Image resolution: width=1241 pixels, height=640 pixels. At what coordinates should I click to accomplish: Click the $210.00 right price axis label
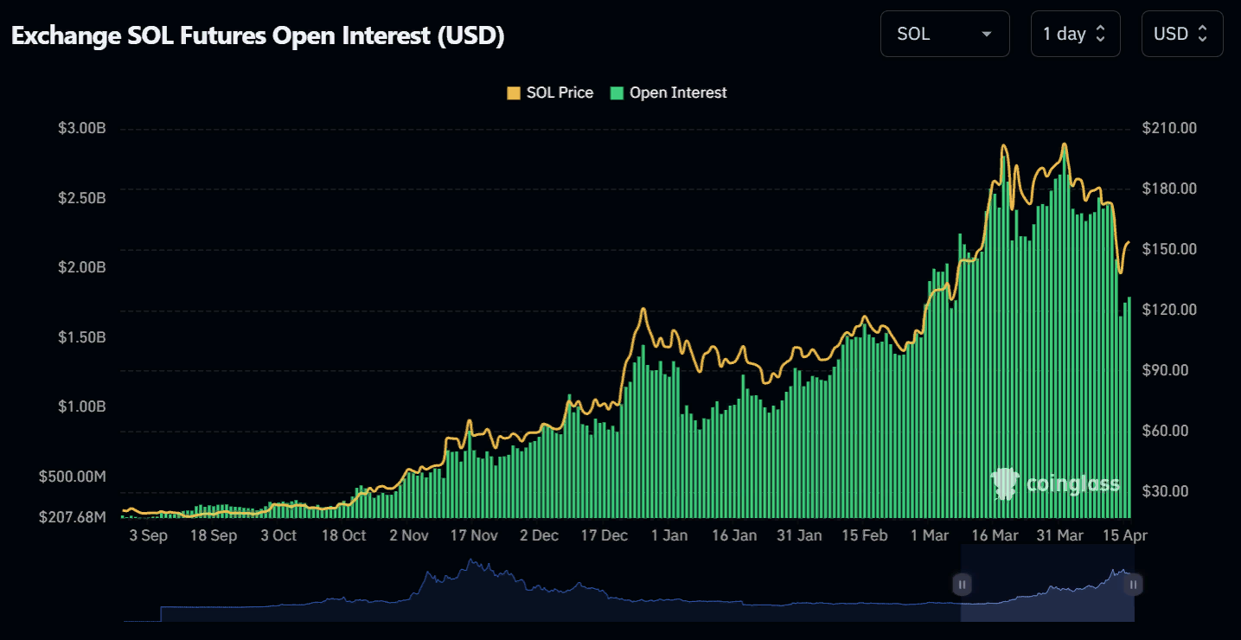(1169, 128)
